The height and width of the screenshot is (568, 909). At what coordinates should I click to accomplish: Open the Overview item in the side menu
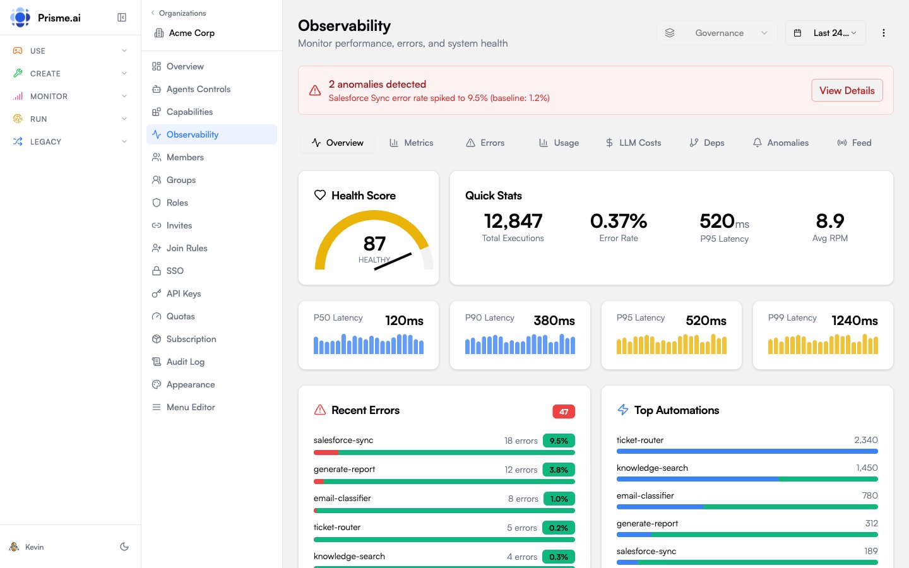coord(212,66)
